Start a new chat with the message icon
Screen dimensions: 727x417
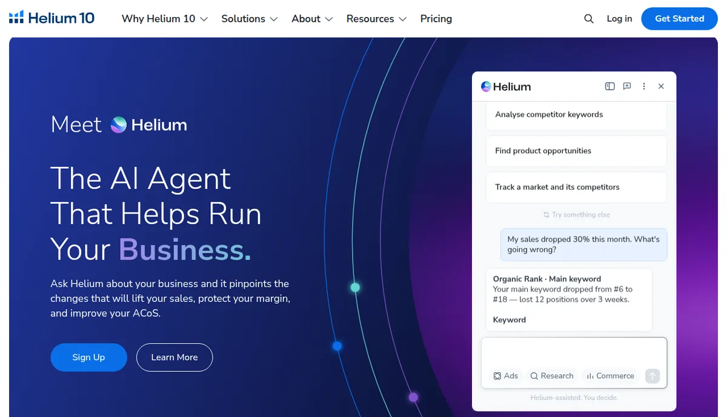pyautogui.click(x=627, y=87)
